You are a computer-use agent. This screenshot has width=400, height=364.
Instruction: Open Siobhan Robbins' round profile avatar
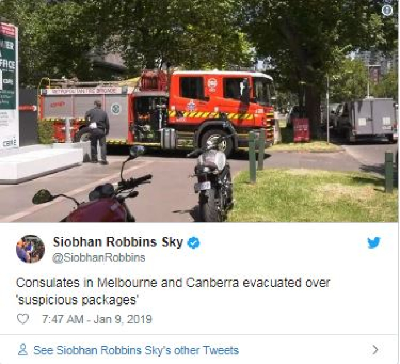30,249
